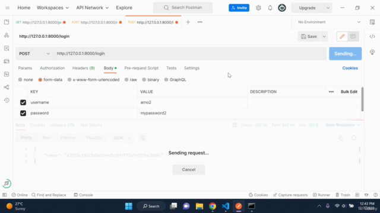Viewport: 380px width, 213px height.
Task: Open two-pane view icon in status bar
Action: tap(357, 195)
